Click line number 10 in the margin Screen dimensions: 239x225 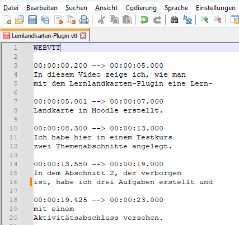point(13,128)
